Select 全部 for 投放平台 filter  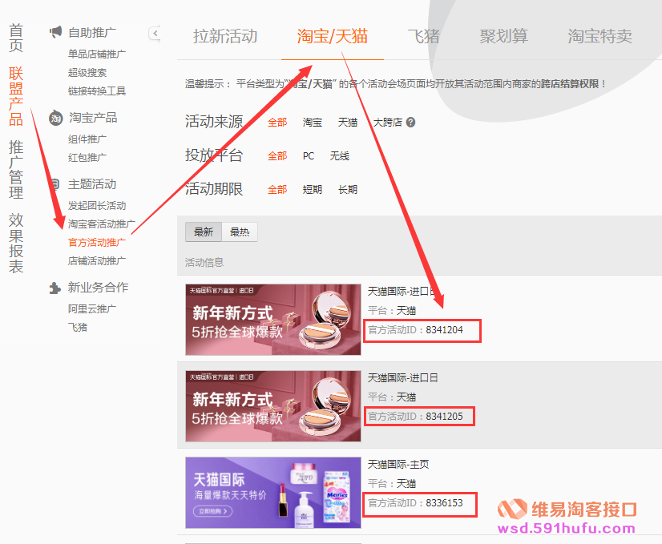point(277,156)
